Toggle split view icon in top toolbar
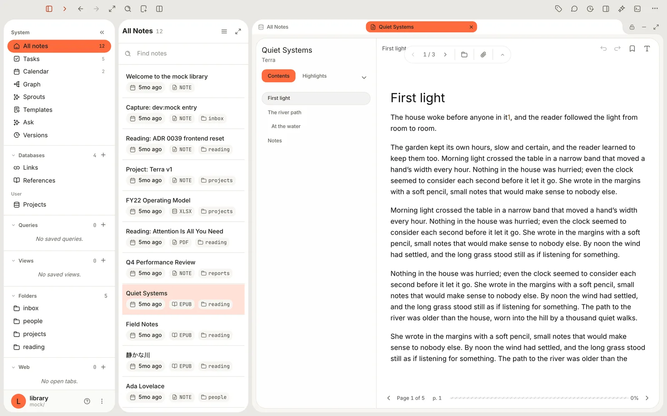Viewport: 667px width, 416px height. click(159, 9)
